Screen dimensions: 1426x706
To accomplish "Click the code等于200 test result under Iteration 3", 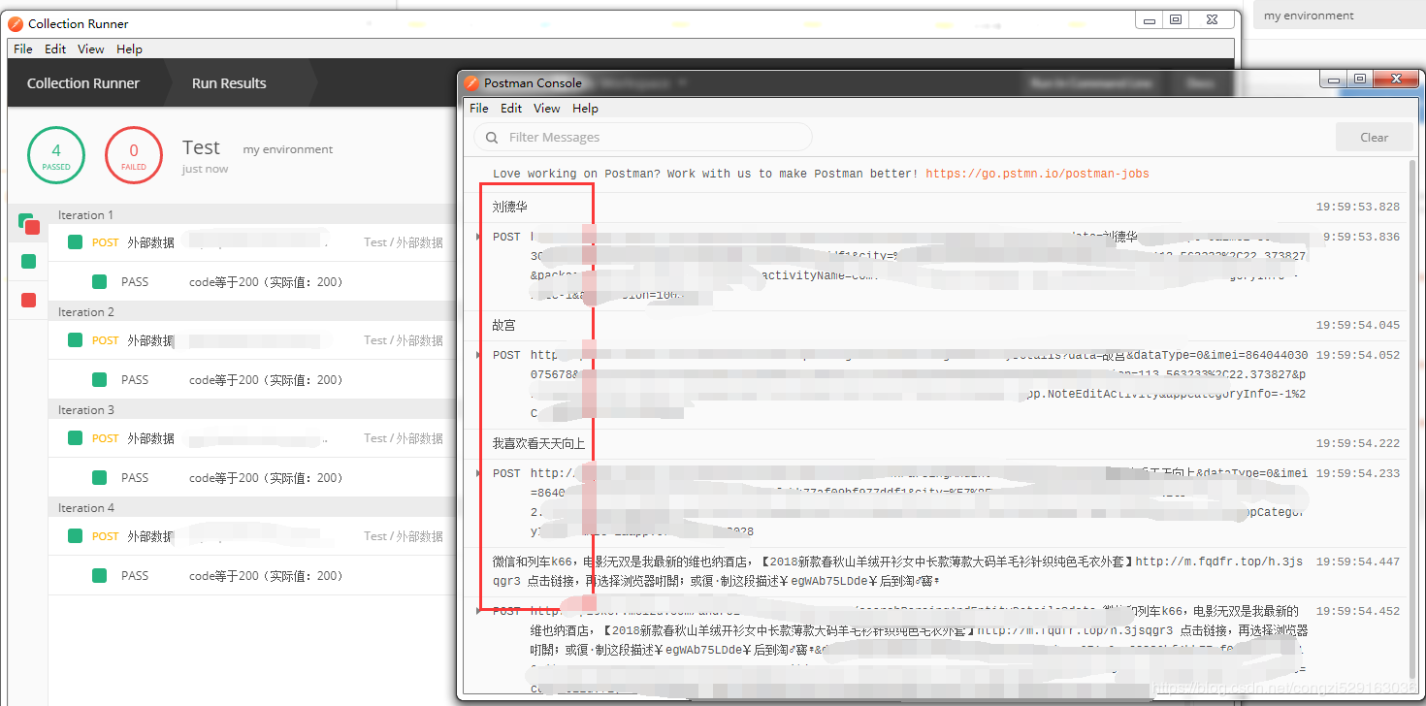I will click(x=267, y=478).
